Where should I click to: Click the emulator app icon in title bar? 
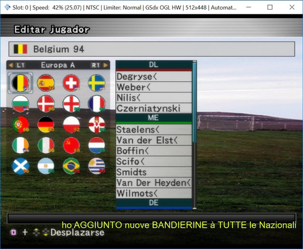click(x=7, y=7)
